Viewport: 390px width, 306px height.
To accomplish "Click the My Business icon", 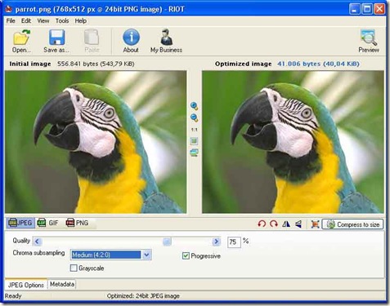I will click(x=166, y=37).
